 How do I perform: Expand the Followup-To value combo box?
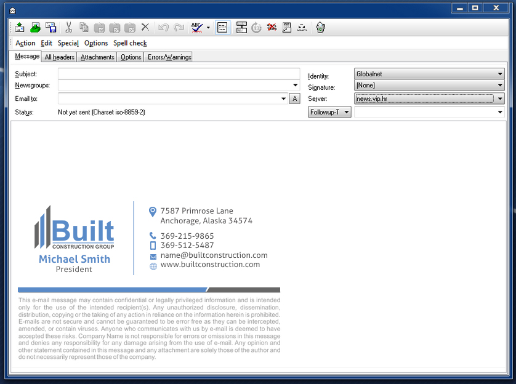[500, 112]
